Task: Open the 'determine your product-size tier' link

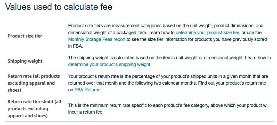Action: coord(208,33)
